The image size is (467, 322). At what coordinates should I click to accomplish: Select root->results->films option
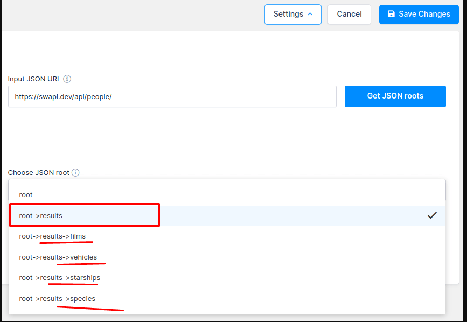[52, 236]
